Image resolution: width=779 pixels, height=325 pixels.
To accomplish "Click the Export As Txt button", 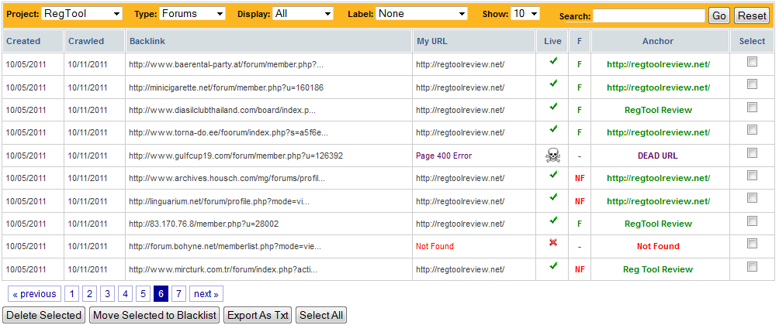I will tap(257, 315).
